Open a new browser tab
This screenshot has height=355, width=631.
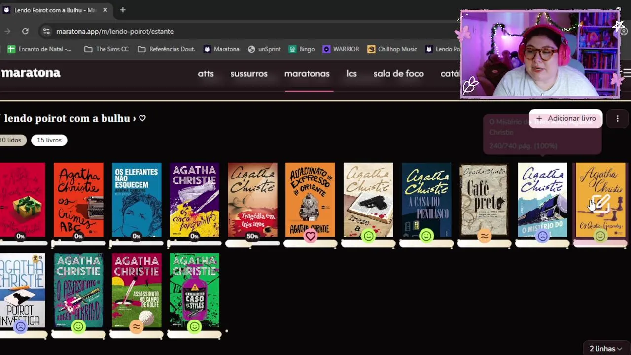pos(123,10)
